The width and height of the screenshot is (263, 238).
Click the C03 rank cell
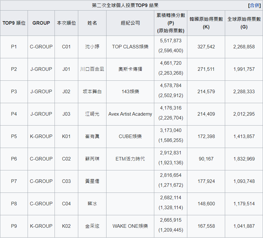(66, 181)
